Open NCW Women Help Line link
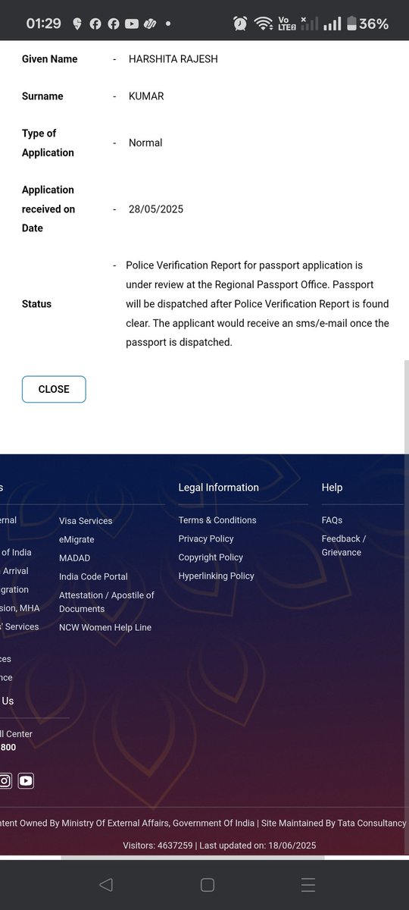The image size is (409, 910). point(105,628)
